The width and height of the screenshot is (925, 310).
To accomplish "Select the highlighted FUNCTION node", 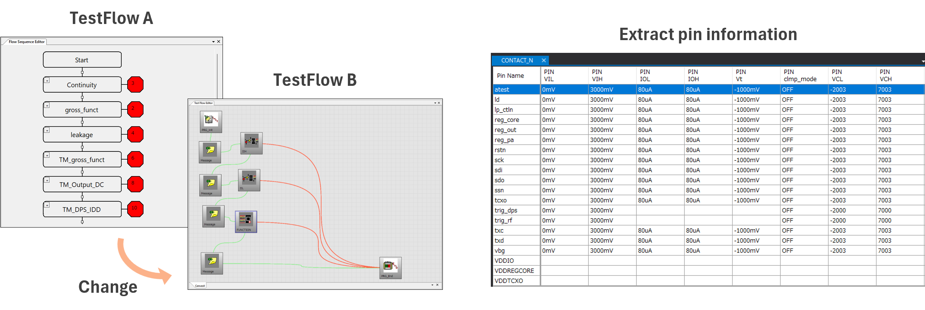I will (246, 221).
